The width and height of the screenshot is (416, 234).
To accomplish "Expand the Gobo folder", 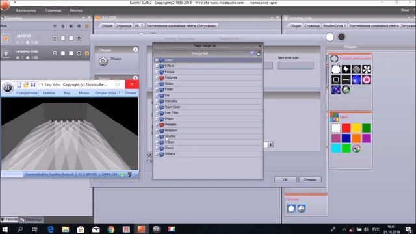I will tap(157, 83).
